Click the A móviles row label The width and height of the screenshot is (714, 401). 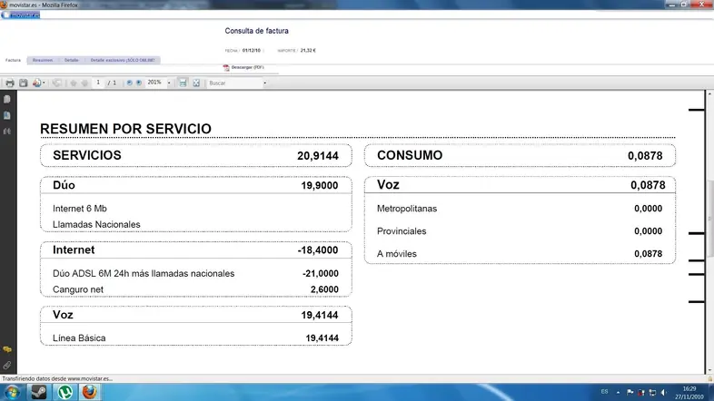[x=397, y=254]
